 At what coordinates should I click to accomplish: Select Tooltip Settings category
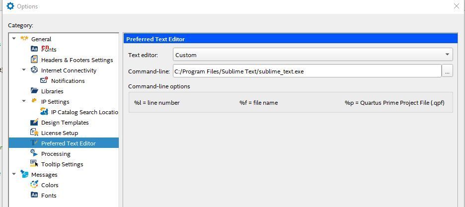[62, 164]
